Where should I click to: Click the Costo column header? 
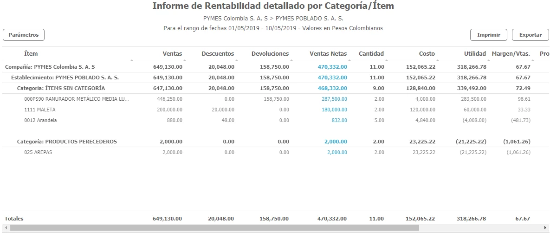pos(427,54)
